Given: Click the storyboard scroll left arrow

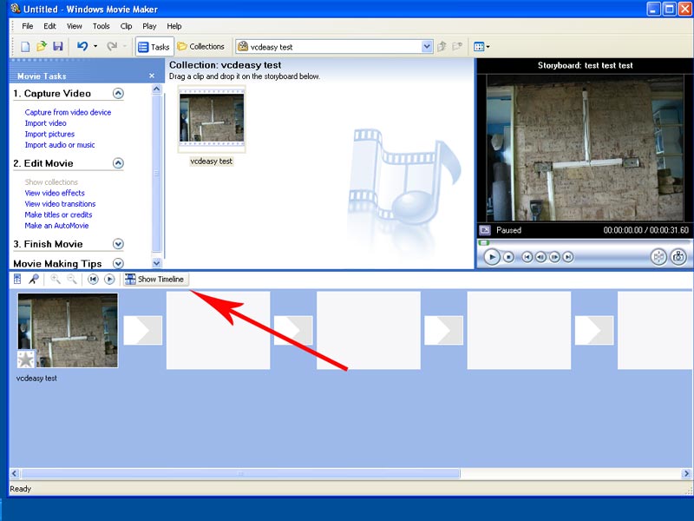Looking at the screenshot, I should 15,473.
